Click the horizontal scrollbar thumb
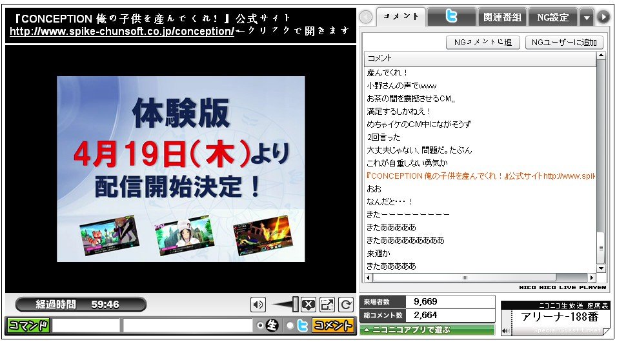617x342 pixels. [x=464, y=278]
